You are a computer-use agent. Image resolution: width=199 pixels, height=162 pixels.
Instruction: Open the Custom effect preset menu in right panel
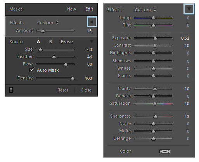pyautogui.click(x=145, y=10)
